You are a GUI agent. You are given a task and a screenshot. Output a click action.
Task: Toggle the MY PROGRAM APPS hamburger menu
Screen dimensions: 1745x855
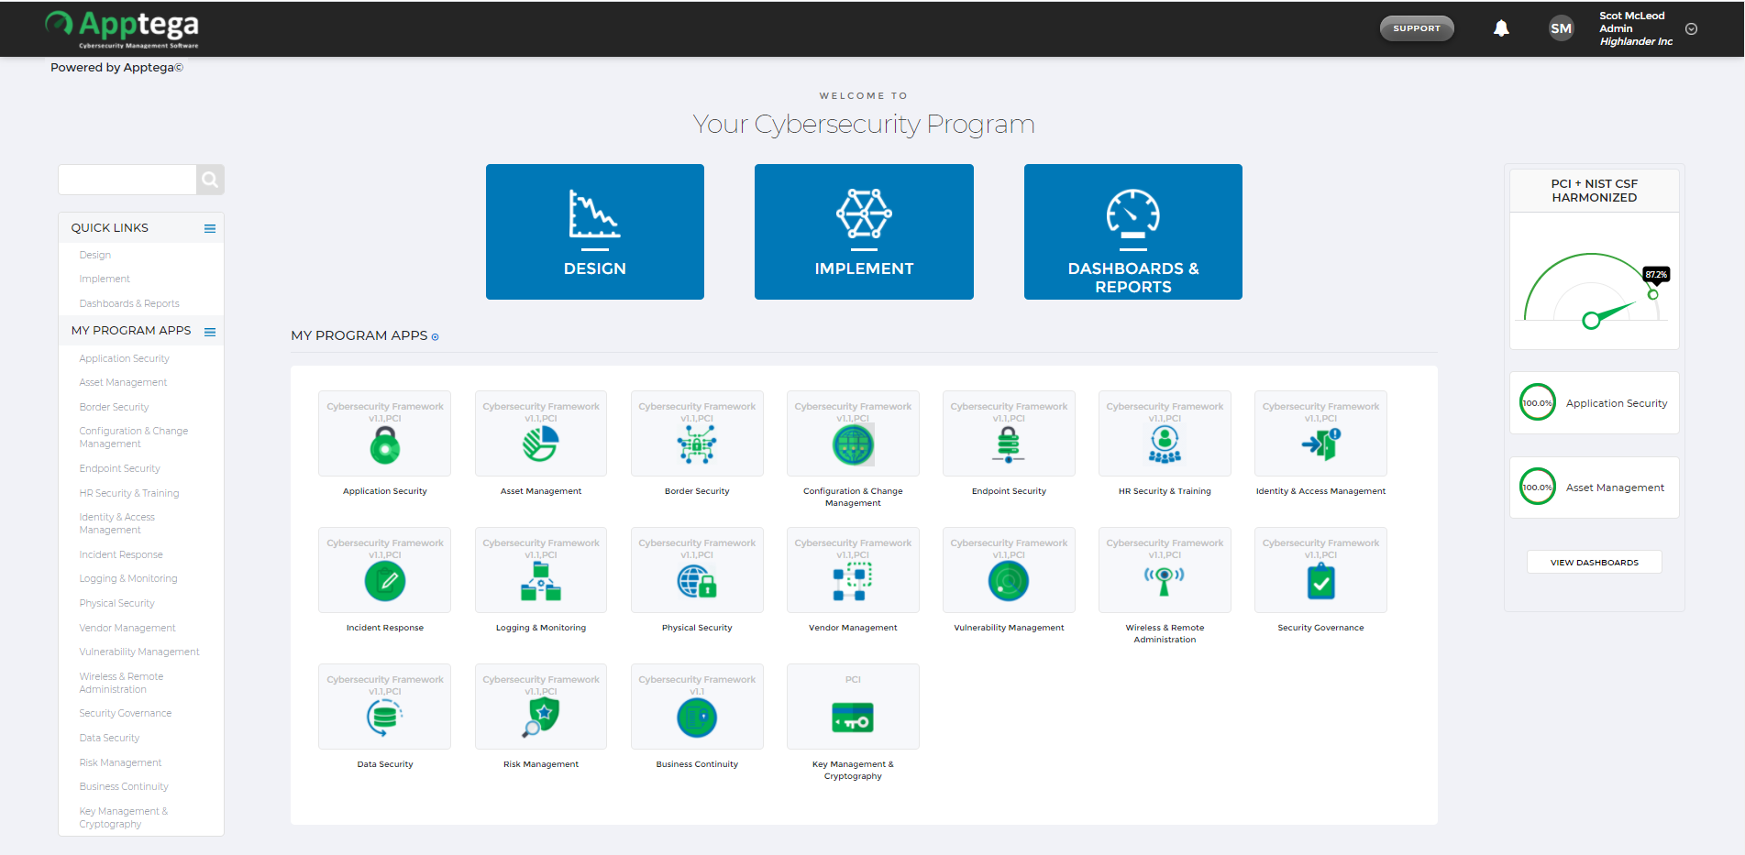[x=210, y=331]
